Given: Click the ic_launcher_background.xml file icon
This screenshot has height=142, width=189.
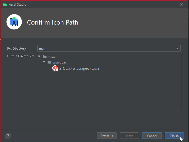Looking at the screenshot, I should 55,69.
